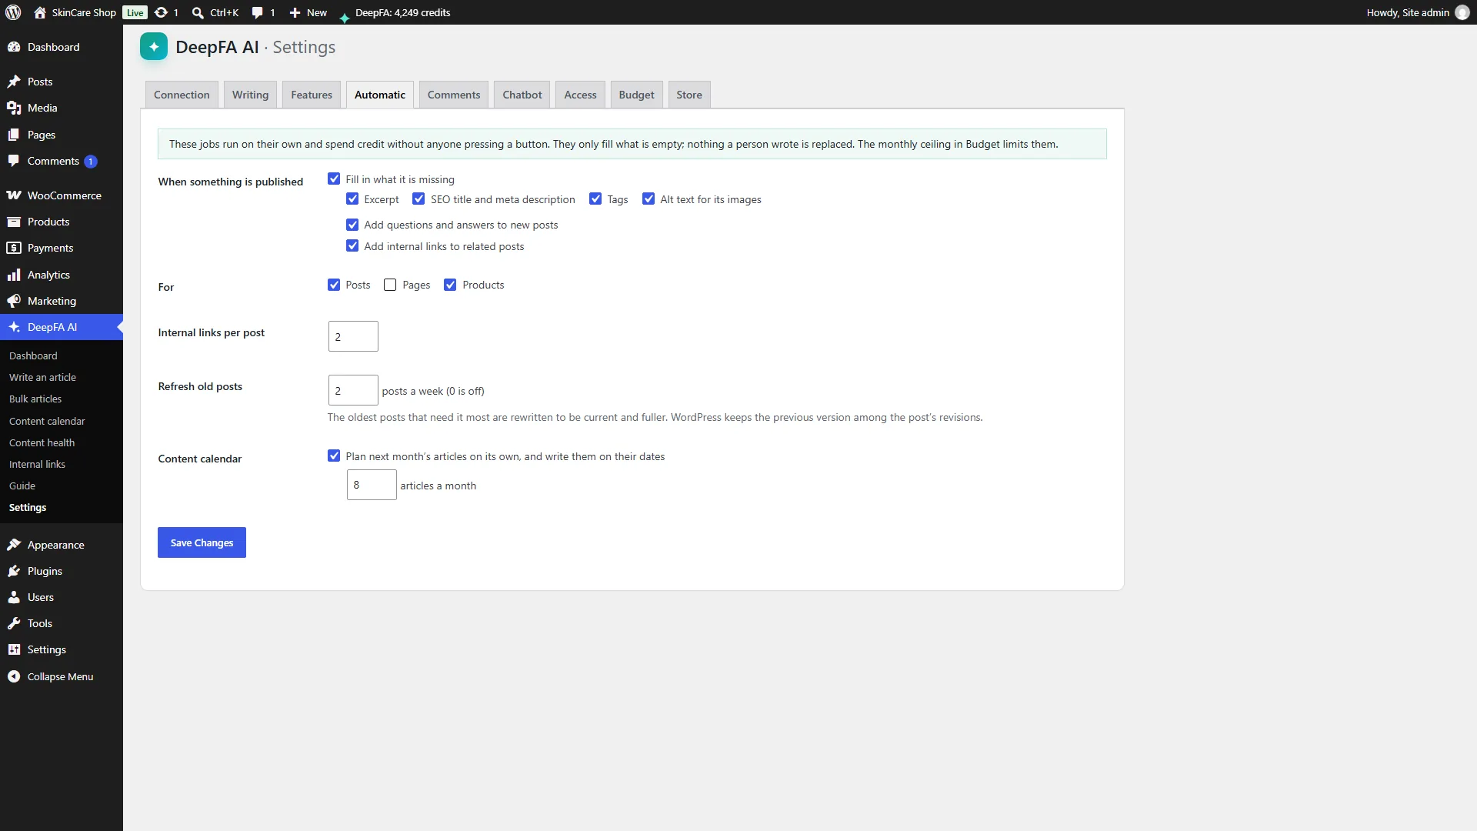Click the comments bubble icon in admin bar
The width and height of the screenshot is (1477, 831).
pos(258,12)
